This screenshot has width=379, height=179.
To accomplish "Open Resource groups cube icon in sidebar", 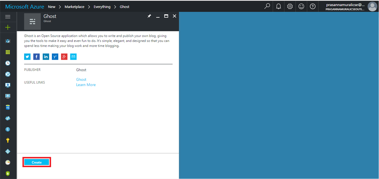I will coord(8,41).
